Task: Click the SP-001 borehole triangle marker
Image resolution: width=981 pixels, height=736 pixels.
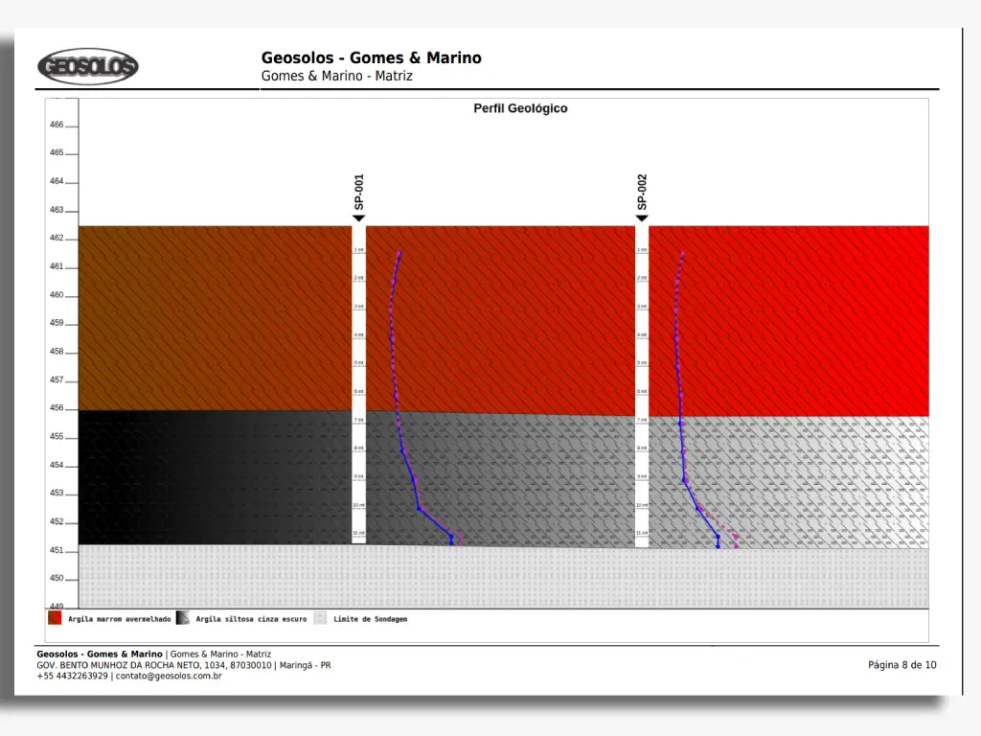Action: coord(359,218)
